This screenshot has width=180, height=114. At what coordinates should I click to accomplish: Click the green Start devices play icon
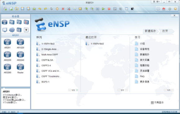pyautogui.click(x=103, y=9)
